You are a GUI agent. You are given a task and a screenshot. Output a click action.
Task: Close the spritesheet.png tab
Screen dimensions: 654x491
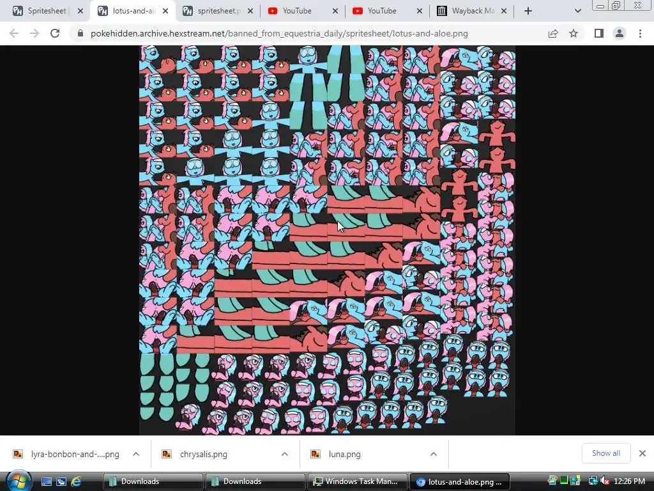pos(250,11)
